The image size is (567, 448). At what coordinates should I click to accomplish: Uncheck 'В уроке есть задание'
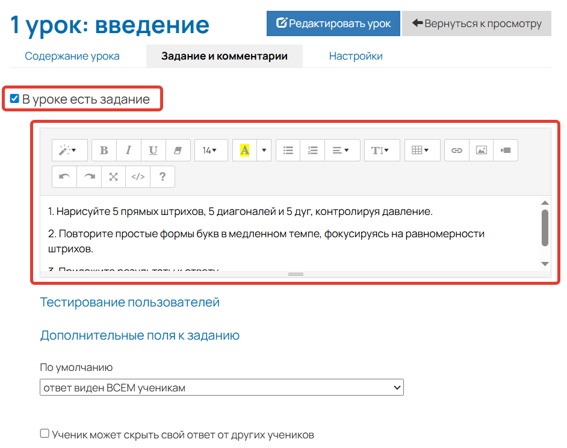point(14,98)
